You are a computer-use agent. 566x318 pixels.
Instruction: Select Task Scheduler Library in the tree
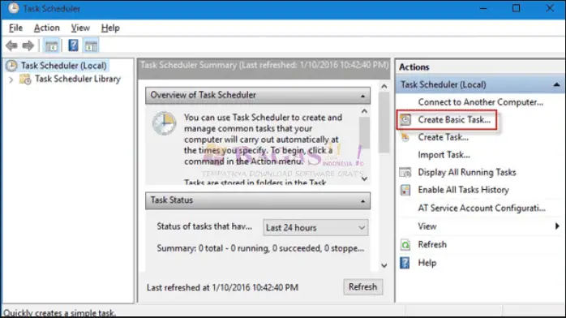(x=78, y=79)
